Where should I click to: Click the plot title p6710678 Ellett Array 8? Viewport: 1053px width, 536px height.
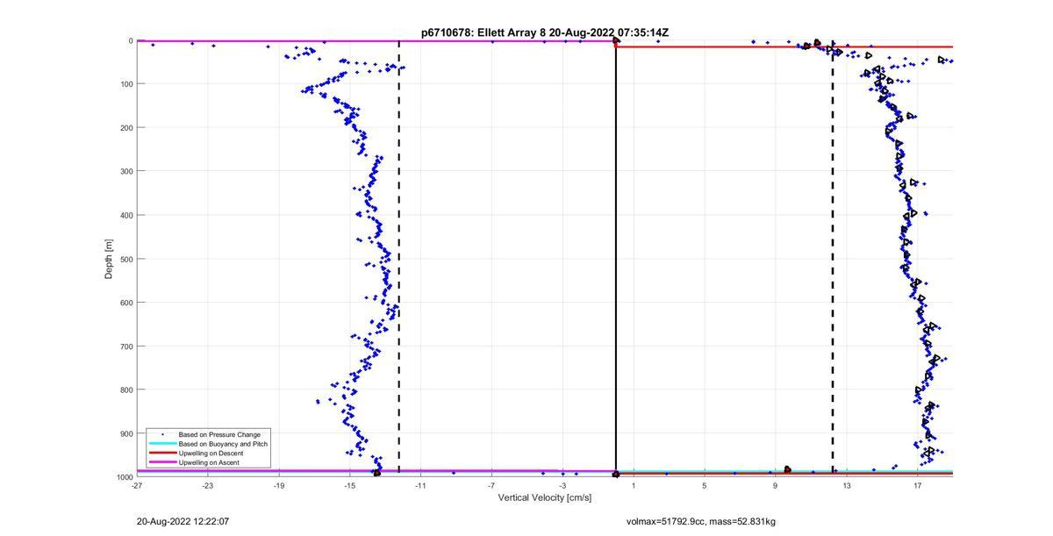545,32
